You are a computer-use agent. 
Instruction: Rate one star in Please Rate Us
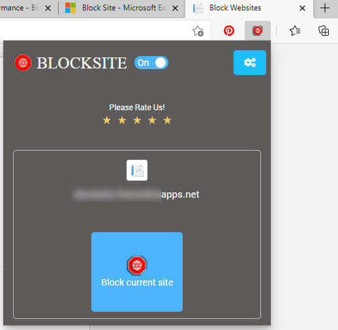click(107, 120)
